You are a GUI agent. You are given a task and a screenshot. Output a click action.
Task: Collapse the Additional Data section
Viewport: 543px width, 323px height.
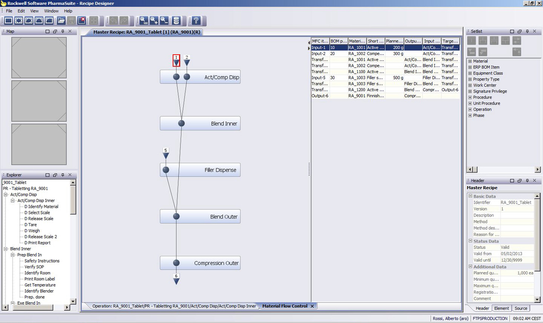(470, 267)
